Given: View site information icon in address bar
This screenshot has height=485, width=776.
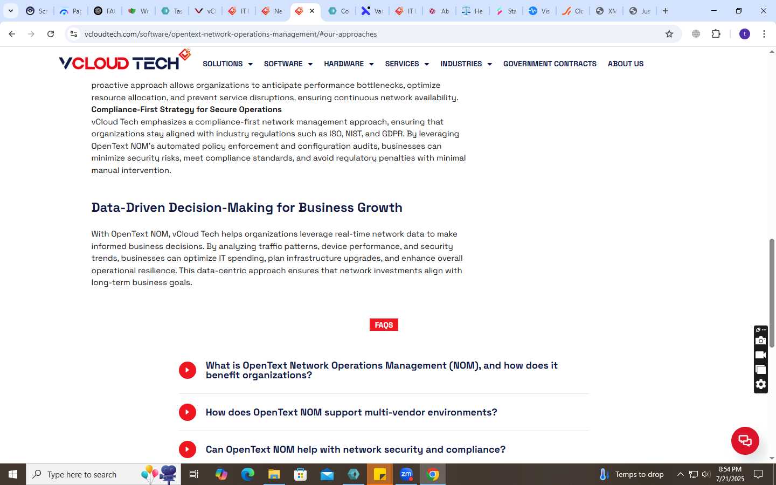Looking at the screenshot, I should [74, 34].
